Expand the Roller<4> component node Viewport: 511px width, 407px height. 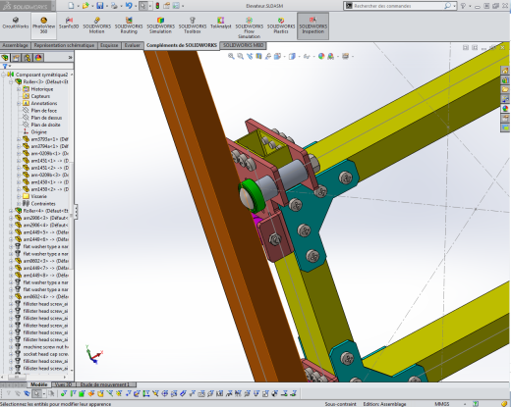pos(11,211)
